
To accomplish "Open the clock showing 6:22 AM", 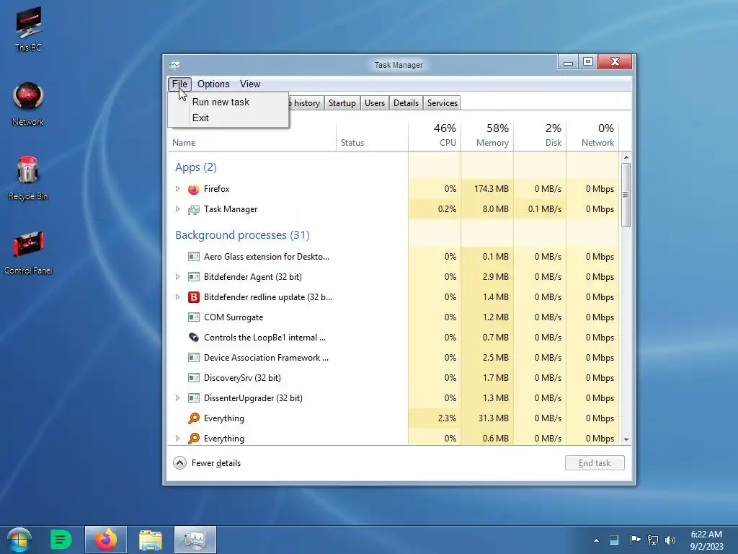I will tap(706, 540).
